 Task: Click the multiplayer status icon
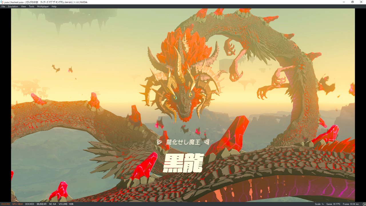(364, 204)
